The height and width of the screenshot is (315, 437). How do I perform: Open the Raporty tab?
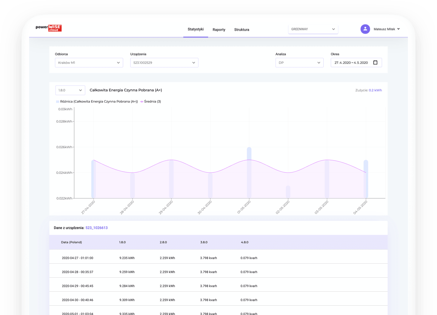219,30
